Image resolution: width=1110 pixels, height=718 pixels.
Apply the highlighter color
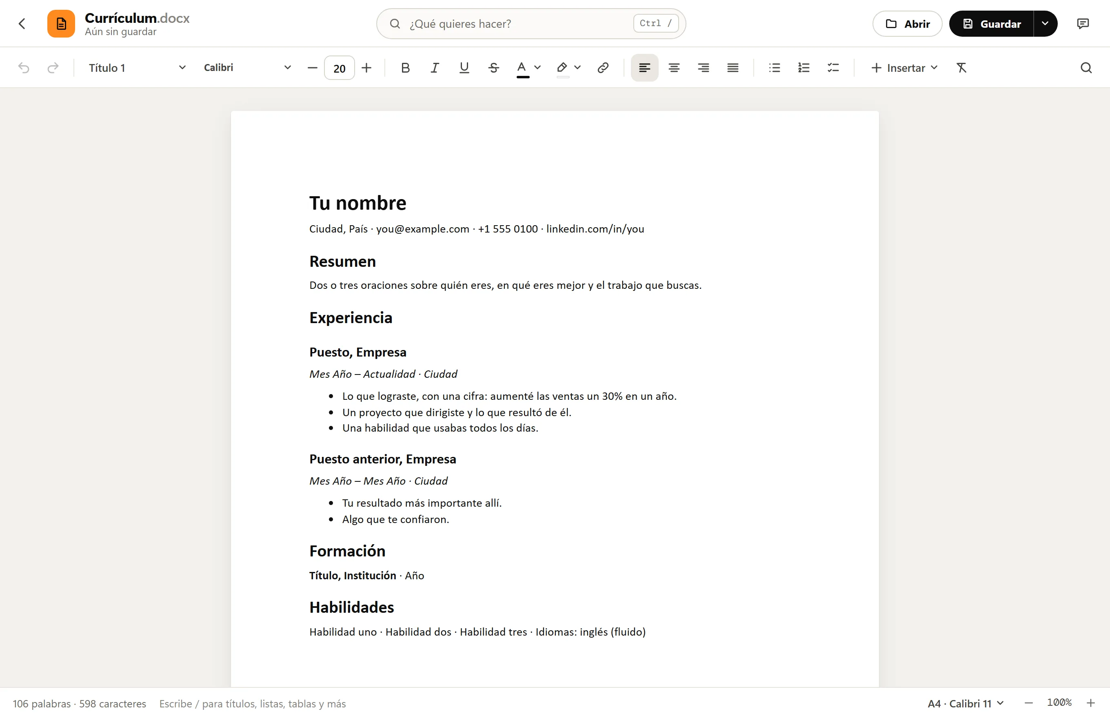(x=562, y=68)
